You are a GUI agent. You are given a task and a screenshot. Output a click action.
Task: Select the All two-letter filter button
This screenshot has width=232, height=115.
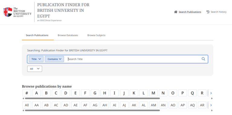(27, 105)
